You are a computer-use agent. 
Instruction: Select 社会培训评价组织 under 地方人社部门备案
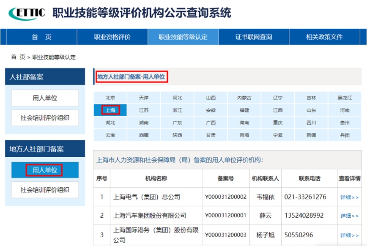click(x=45, y=190)
